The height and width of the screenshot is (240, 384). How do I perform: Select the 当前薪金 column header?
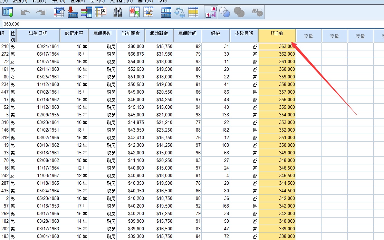click(x=131, y=36)
